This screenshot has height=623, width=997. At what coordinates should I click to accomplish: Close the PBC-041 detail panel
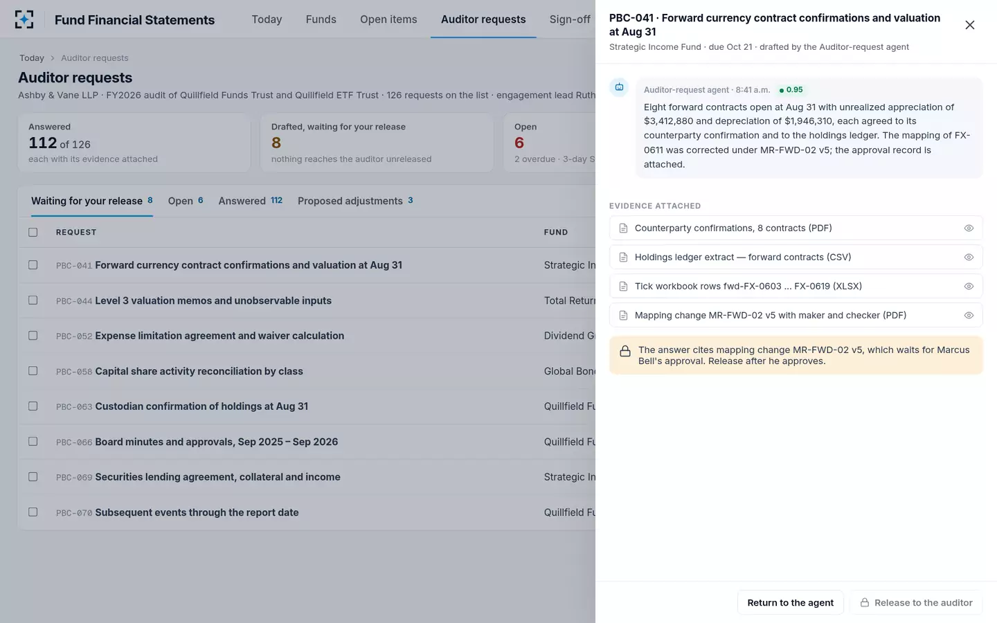tap(970, 25)
